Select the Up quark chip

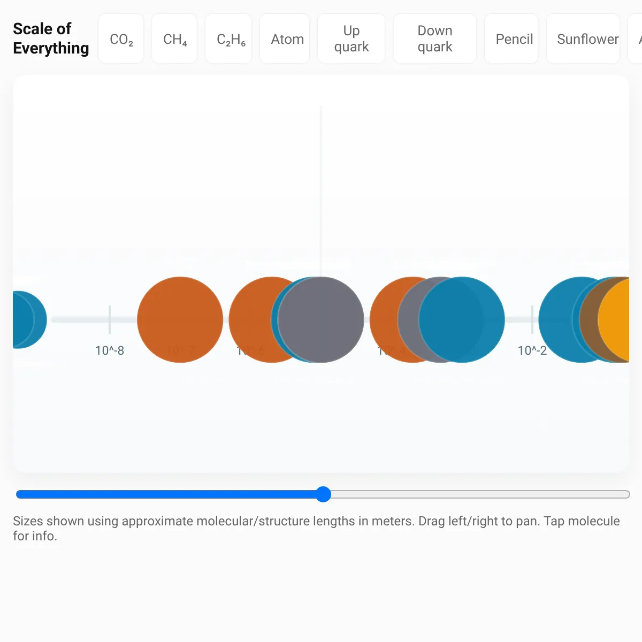[x=351, y=39]
